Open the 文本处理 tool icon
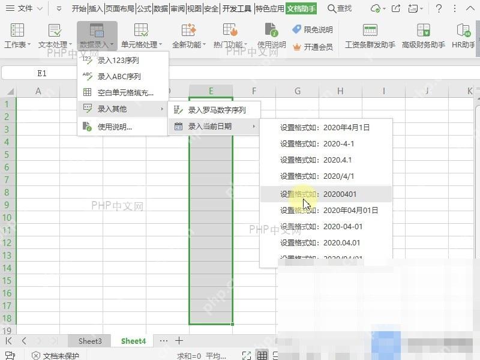 [55, 30]
